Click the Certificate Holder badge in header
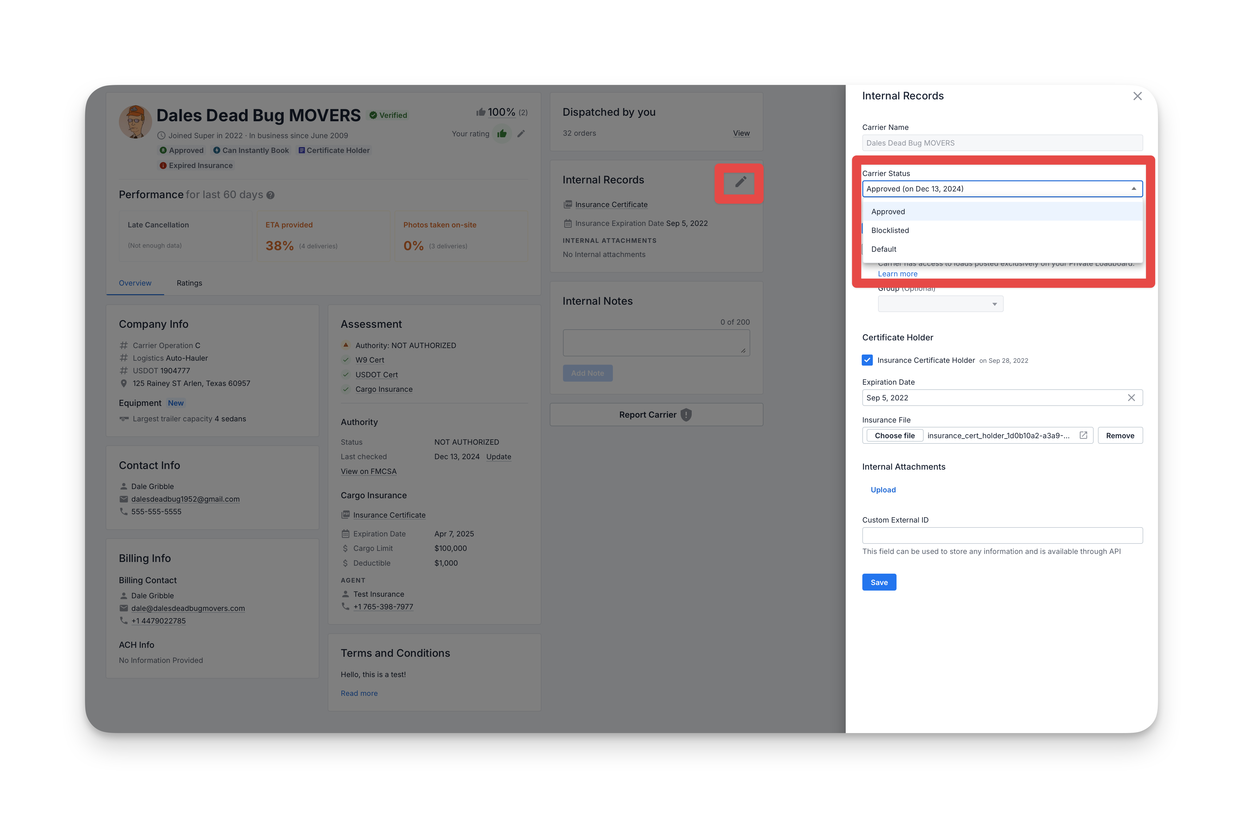The image size is (1243, 818). (334, 150)
